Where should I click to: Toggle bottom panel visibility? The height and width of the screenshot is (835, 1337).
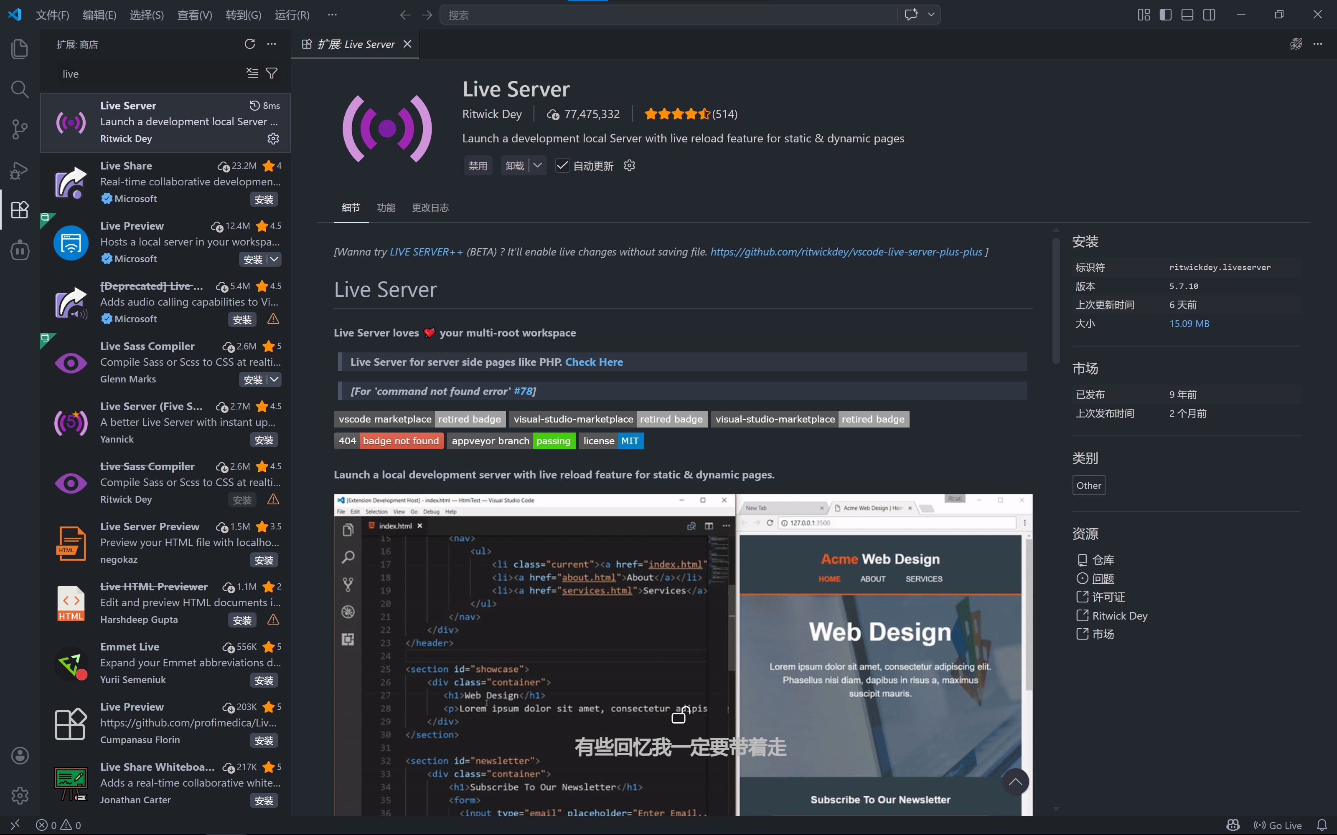coord(1187,15)
